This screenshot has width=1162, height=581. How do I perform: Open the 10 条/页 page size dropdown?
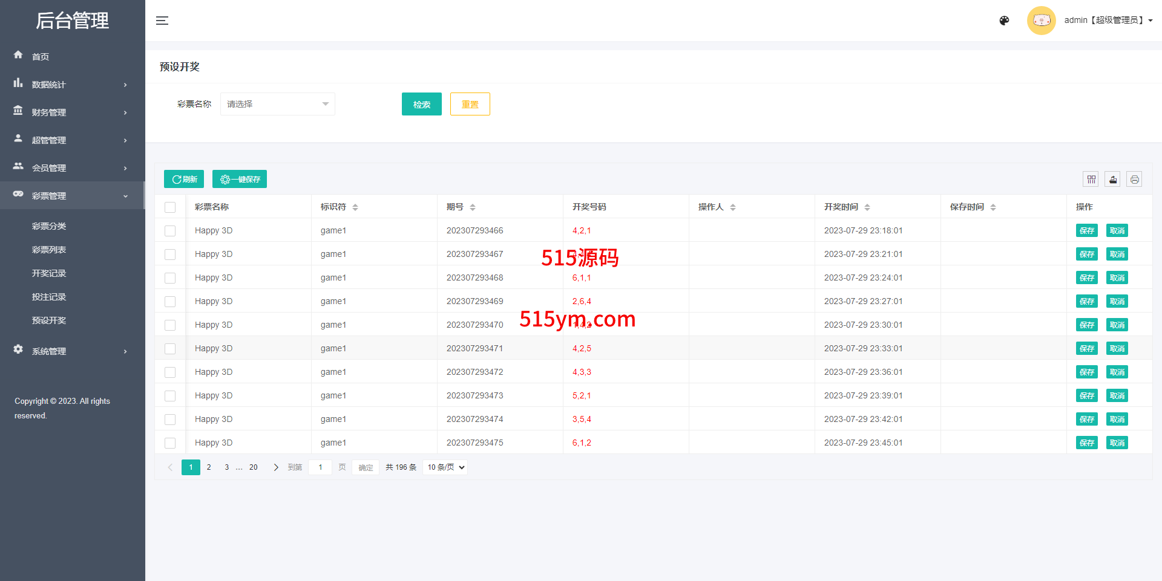tap(445, 467)
